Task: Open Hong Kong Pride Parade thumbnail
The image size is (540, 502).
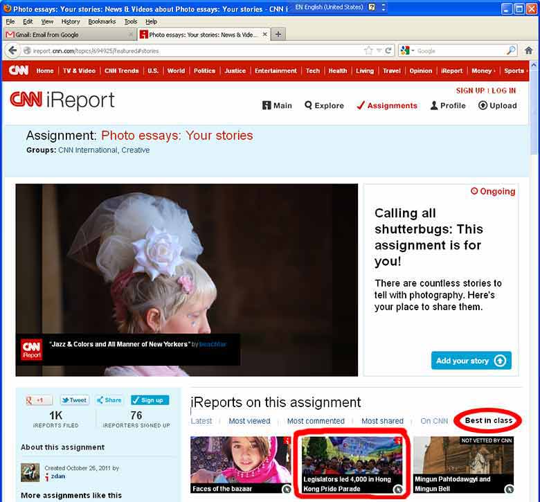Action: pyautogui.click(x=352, y=465)
